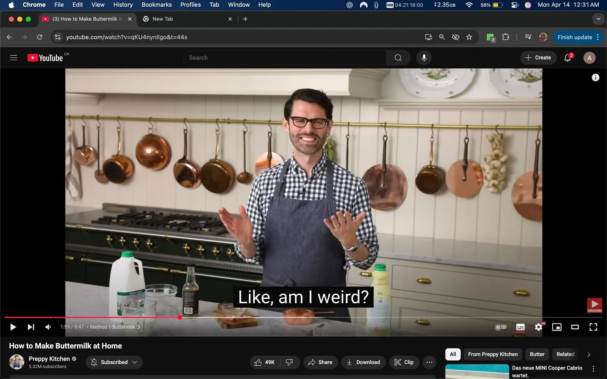The height and width of the screenshot is (379, 607).
Task: Mute the video volume
Action: pos(48,327)
